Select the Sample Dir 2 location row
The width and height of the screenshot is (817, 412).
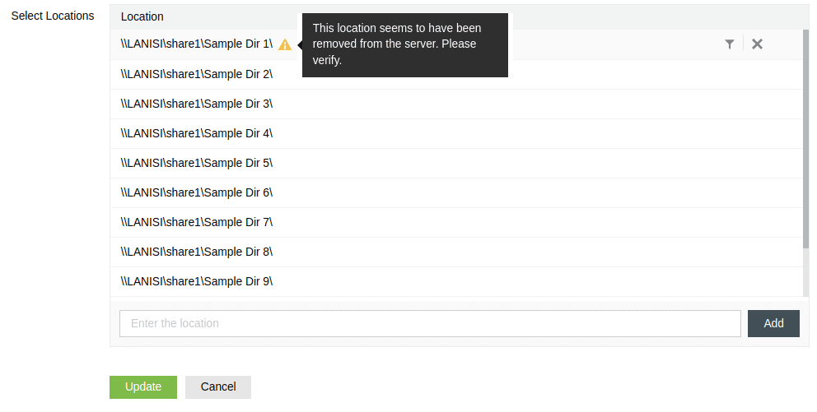pyautogui.click(x=456, y=74)
